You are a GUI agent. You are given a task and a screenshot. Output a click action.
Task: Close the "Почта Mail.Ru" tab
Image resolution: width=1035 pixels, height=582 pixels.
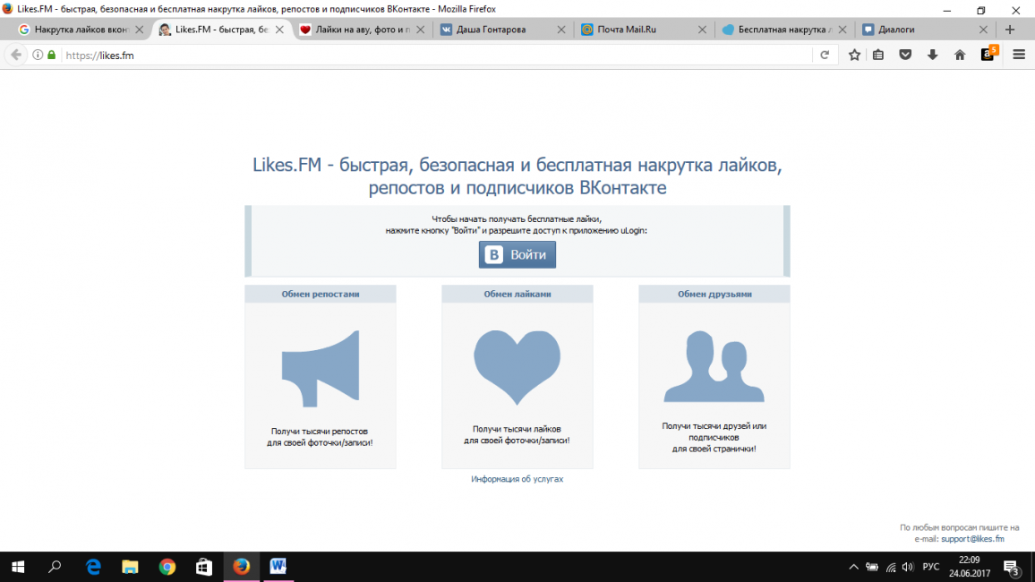(x=702, y=30)
